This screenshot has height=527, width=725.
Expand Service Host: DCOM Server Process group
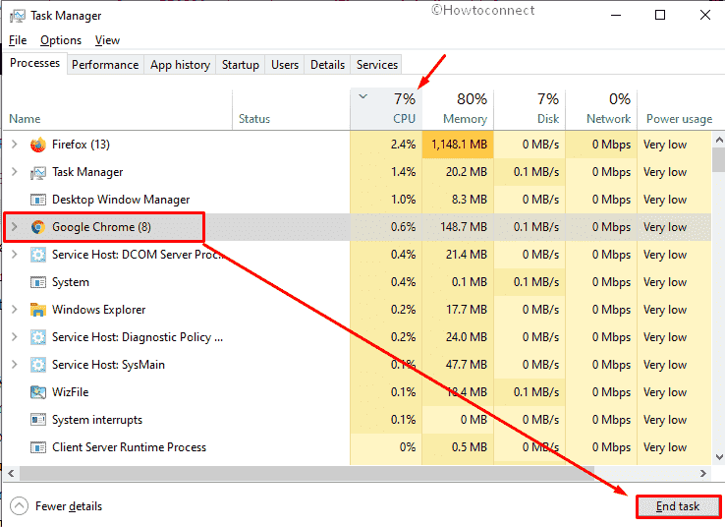coord(15,255)
